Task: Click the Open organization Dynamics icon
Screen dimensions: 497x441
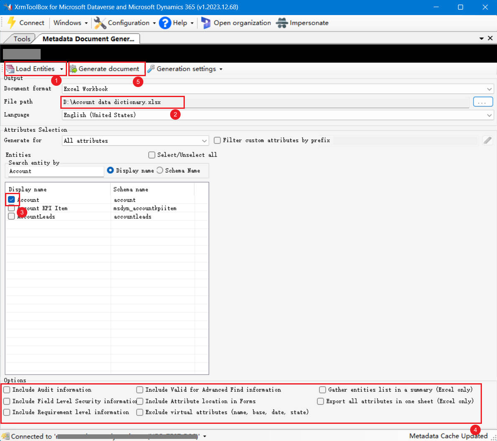Action: (206, 23)
